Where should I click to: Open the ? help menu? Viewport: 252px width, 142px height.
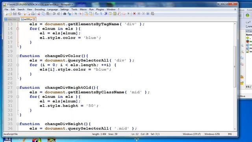click(119, 9)
